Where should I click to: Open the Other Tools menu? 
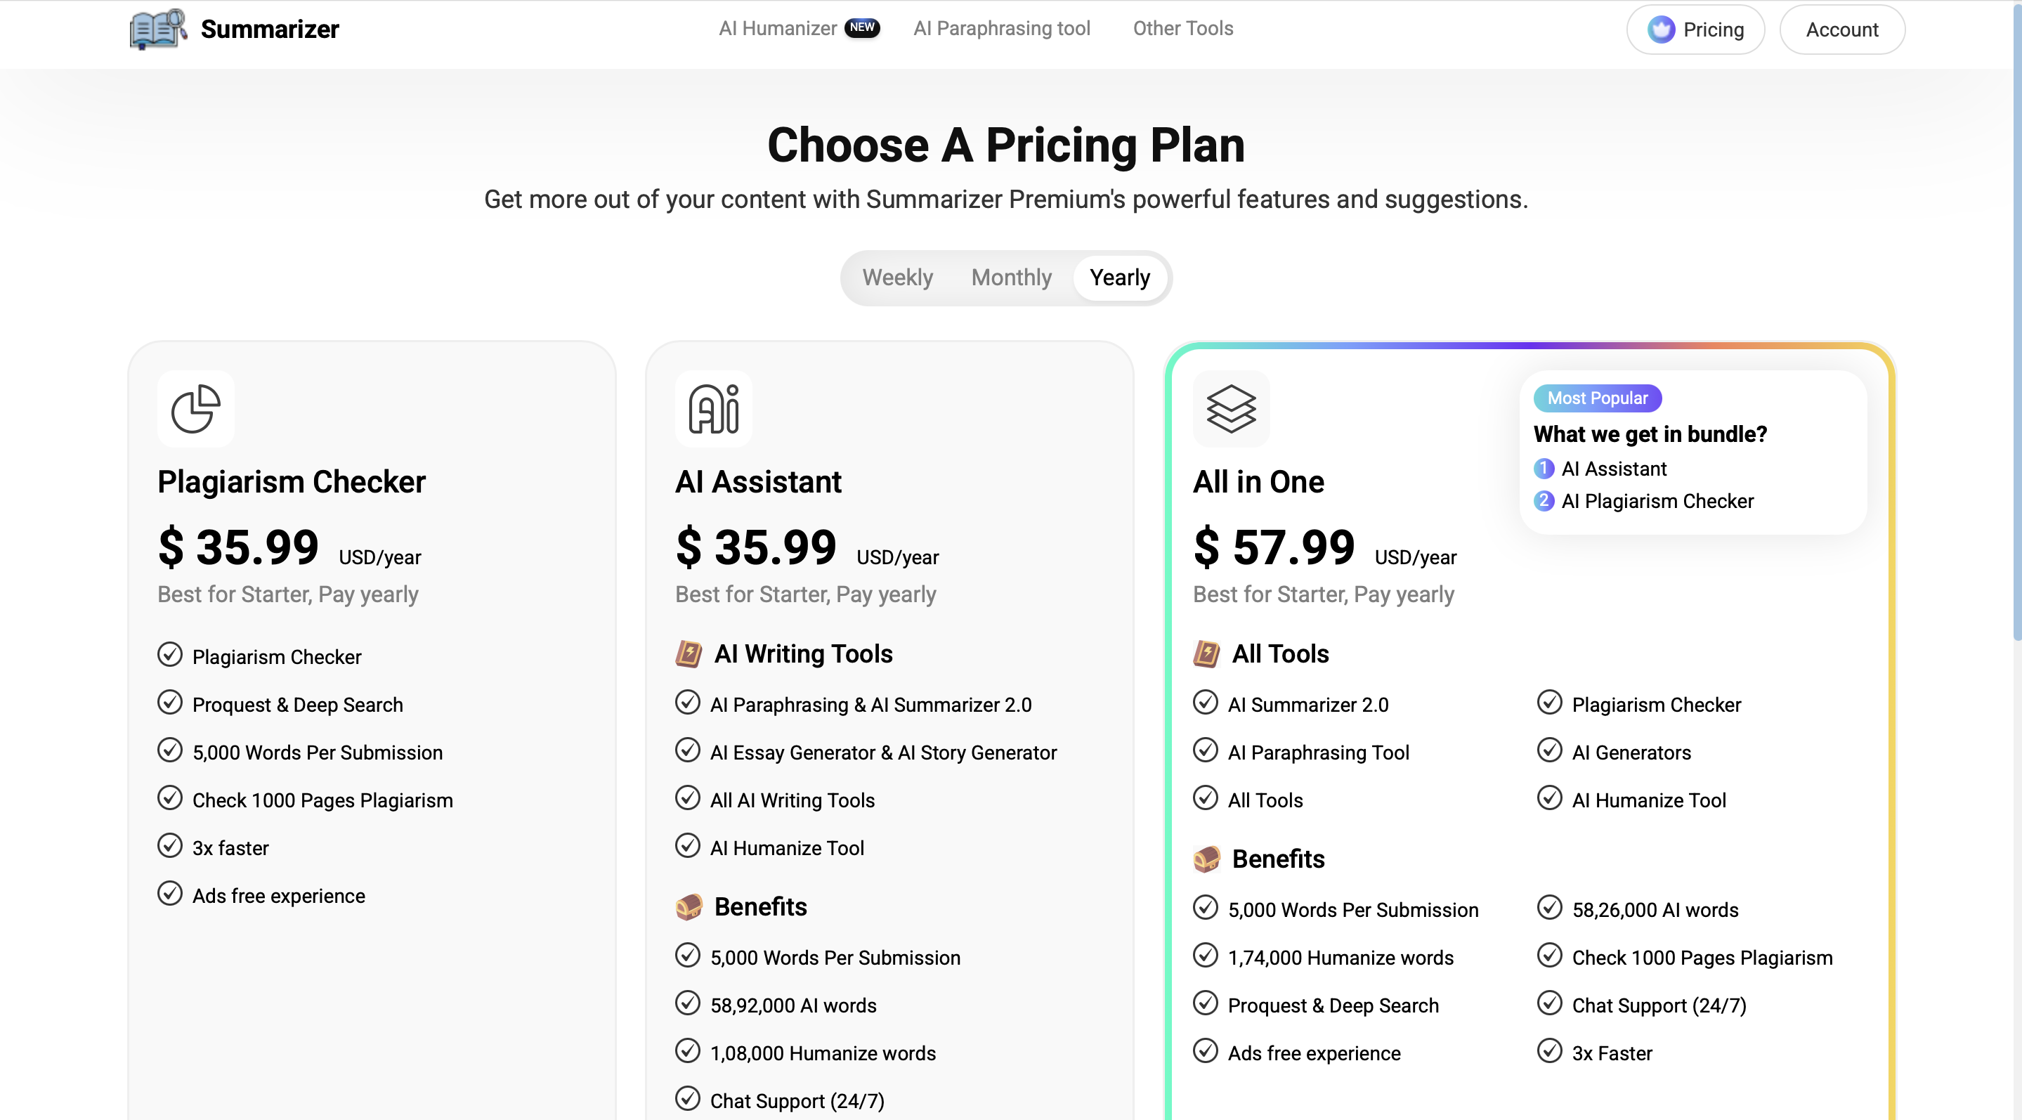pos(1182,28)
